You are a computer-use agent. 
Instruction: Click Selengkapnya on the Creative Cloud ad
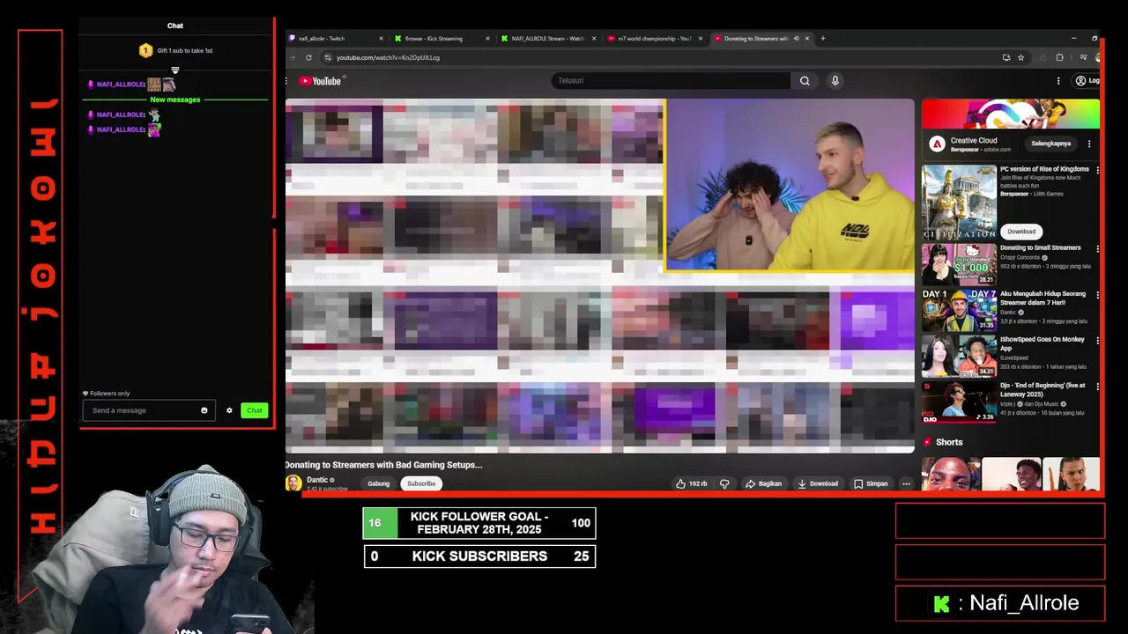tap(1051, 144)
